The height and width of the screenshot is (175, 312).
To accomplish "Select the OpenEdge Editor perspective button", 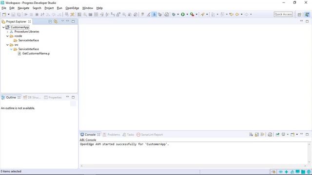I will pos(307,15).
